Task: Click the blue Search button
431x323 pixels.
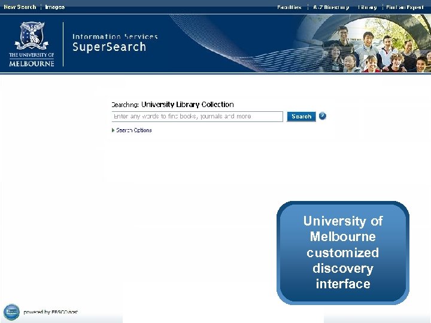Action: point(301,117)
